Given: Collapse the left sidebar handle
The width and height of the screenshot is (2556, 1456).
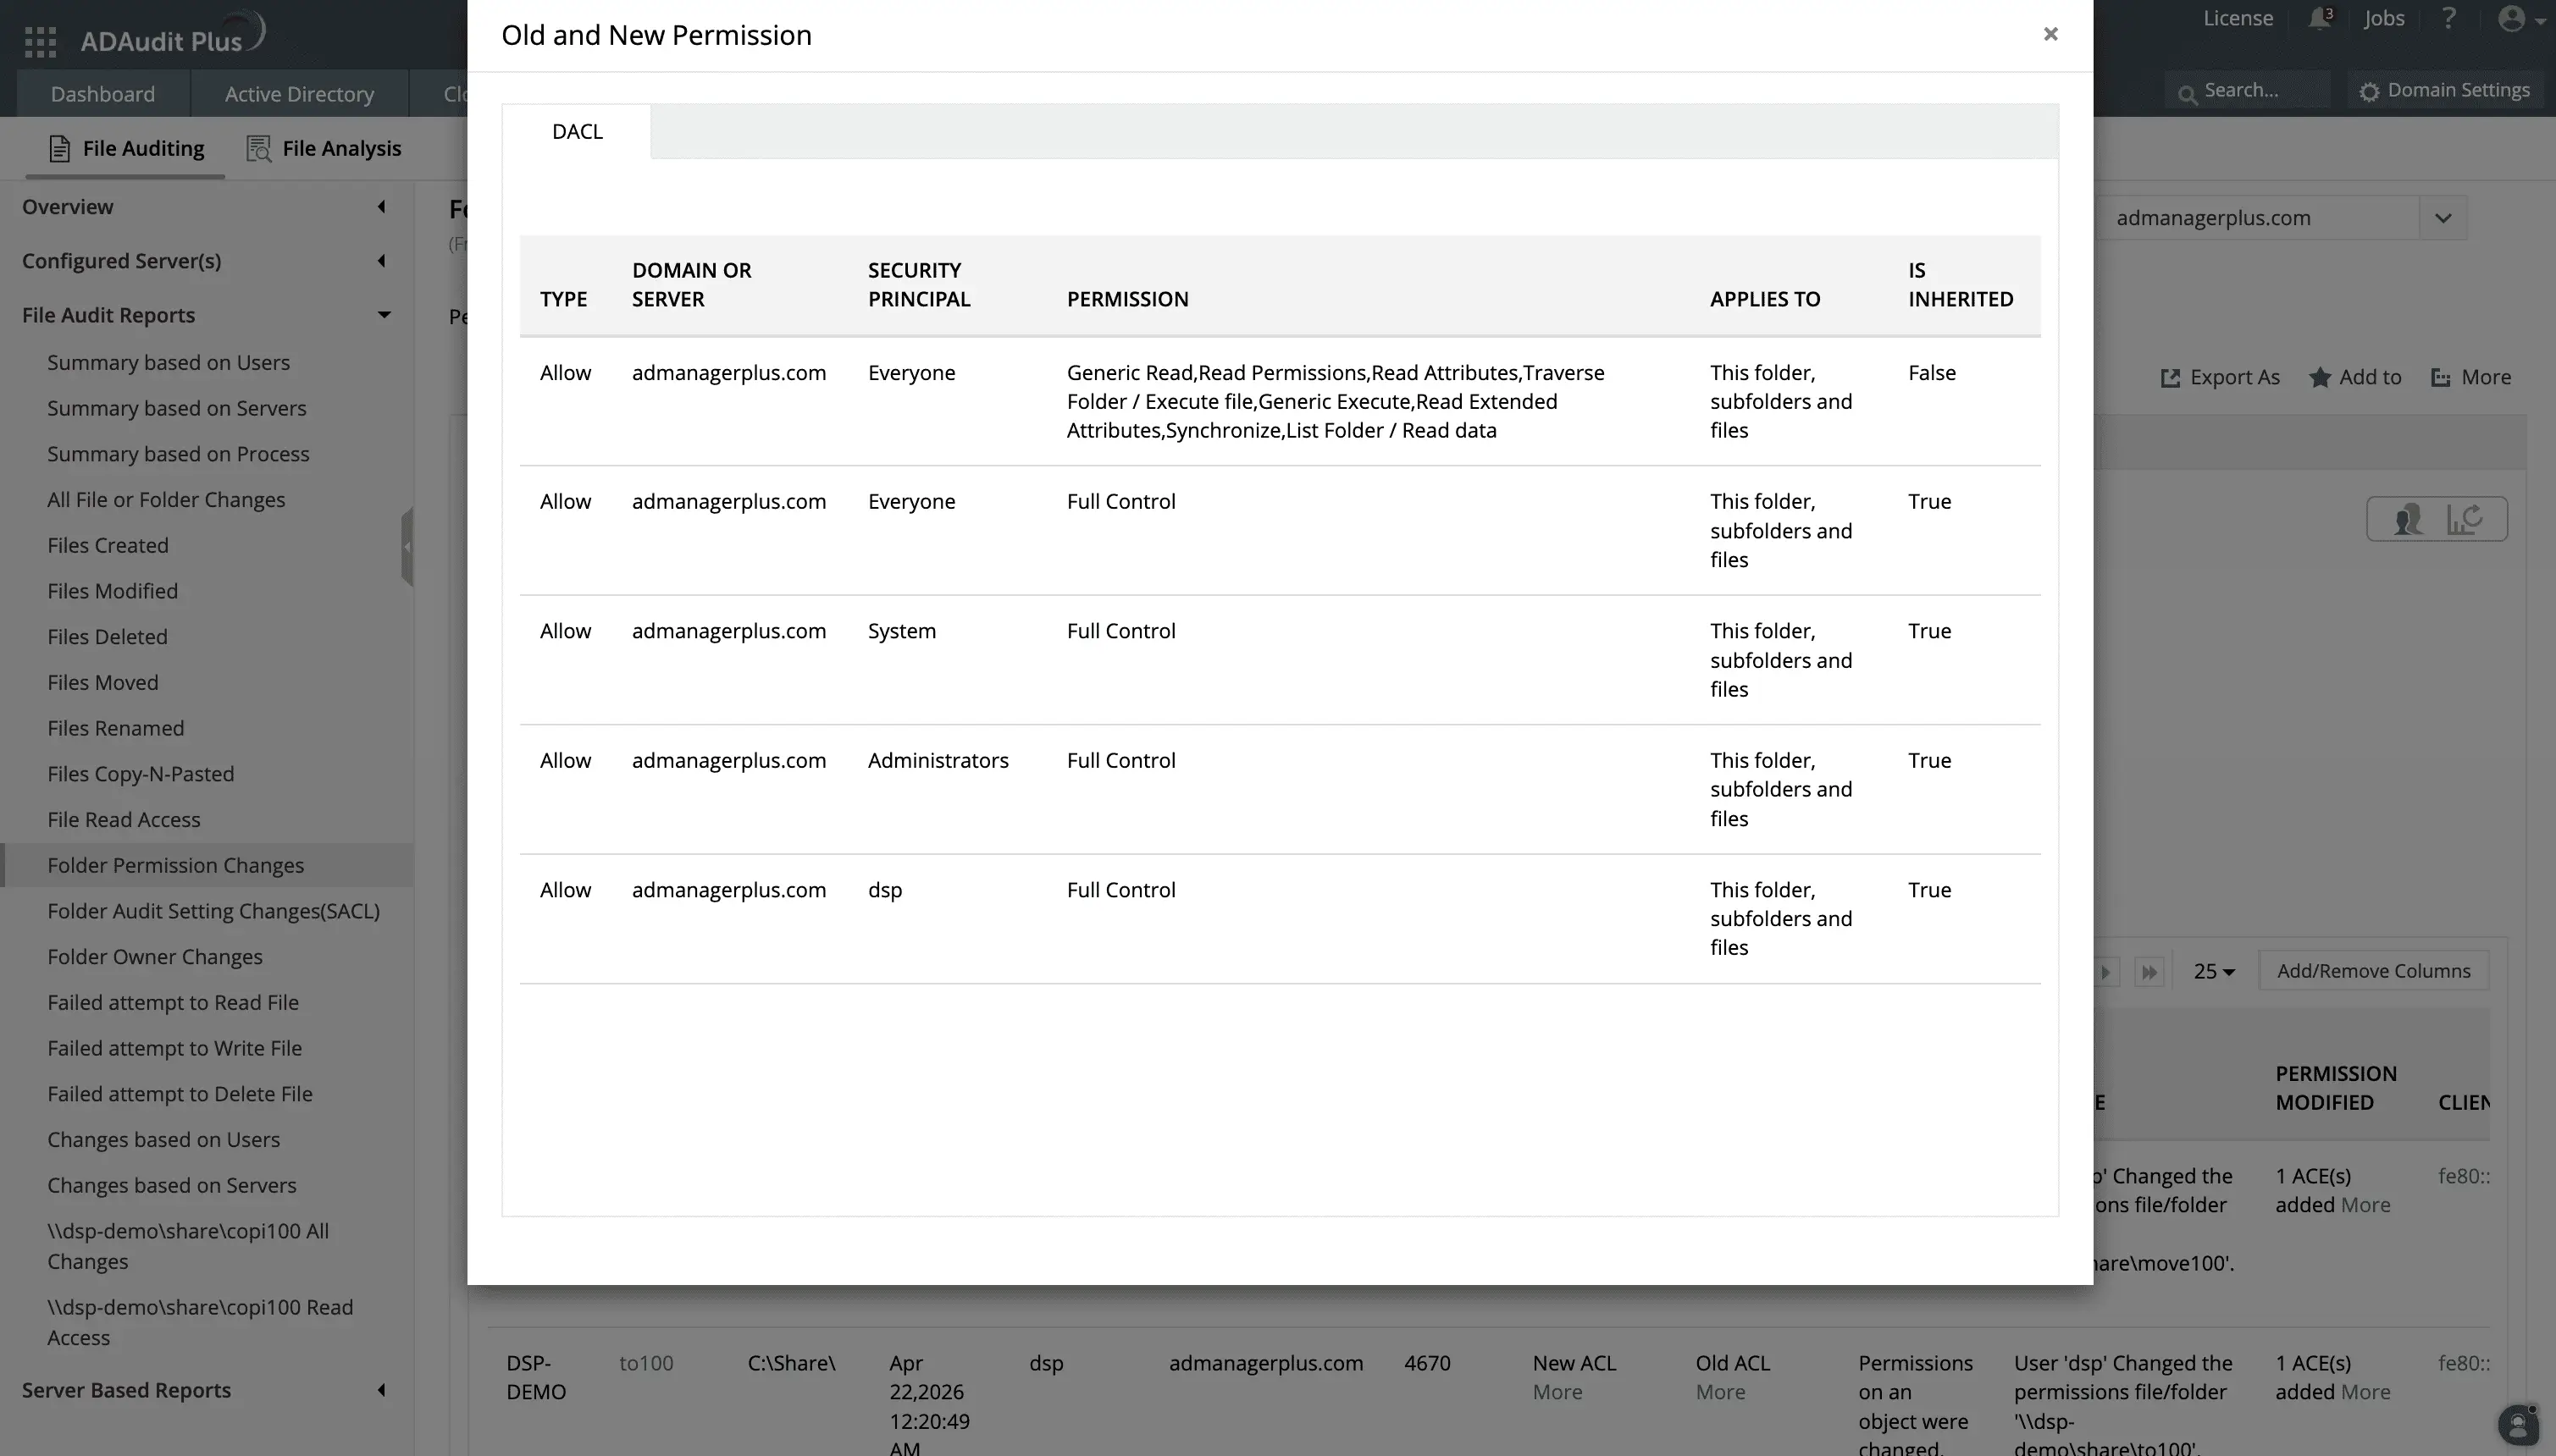Looking at the screenshot, I should coord(407,547).
